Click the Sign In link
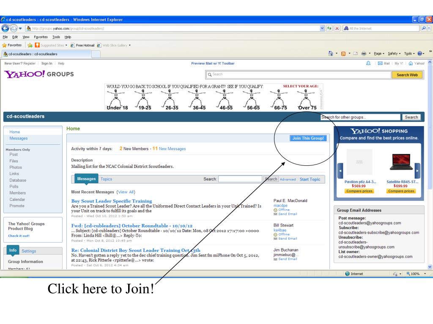The image size is (433, 324). (47, 63)
